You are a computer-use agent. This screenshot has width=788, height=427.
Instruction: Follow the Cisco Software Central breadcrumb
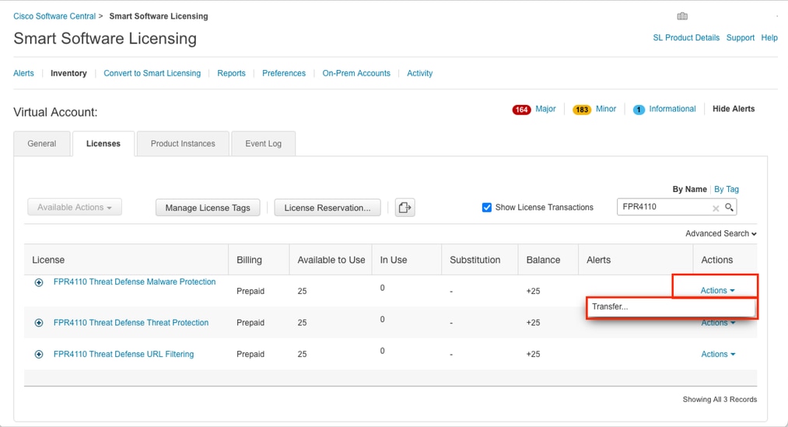(x=54, y=16)
